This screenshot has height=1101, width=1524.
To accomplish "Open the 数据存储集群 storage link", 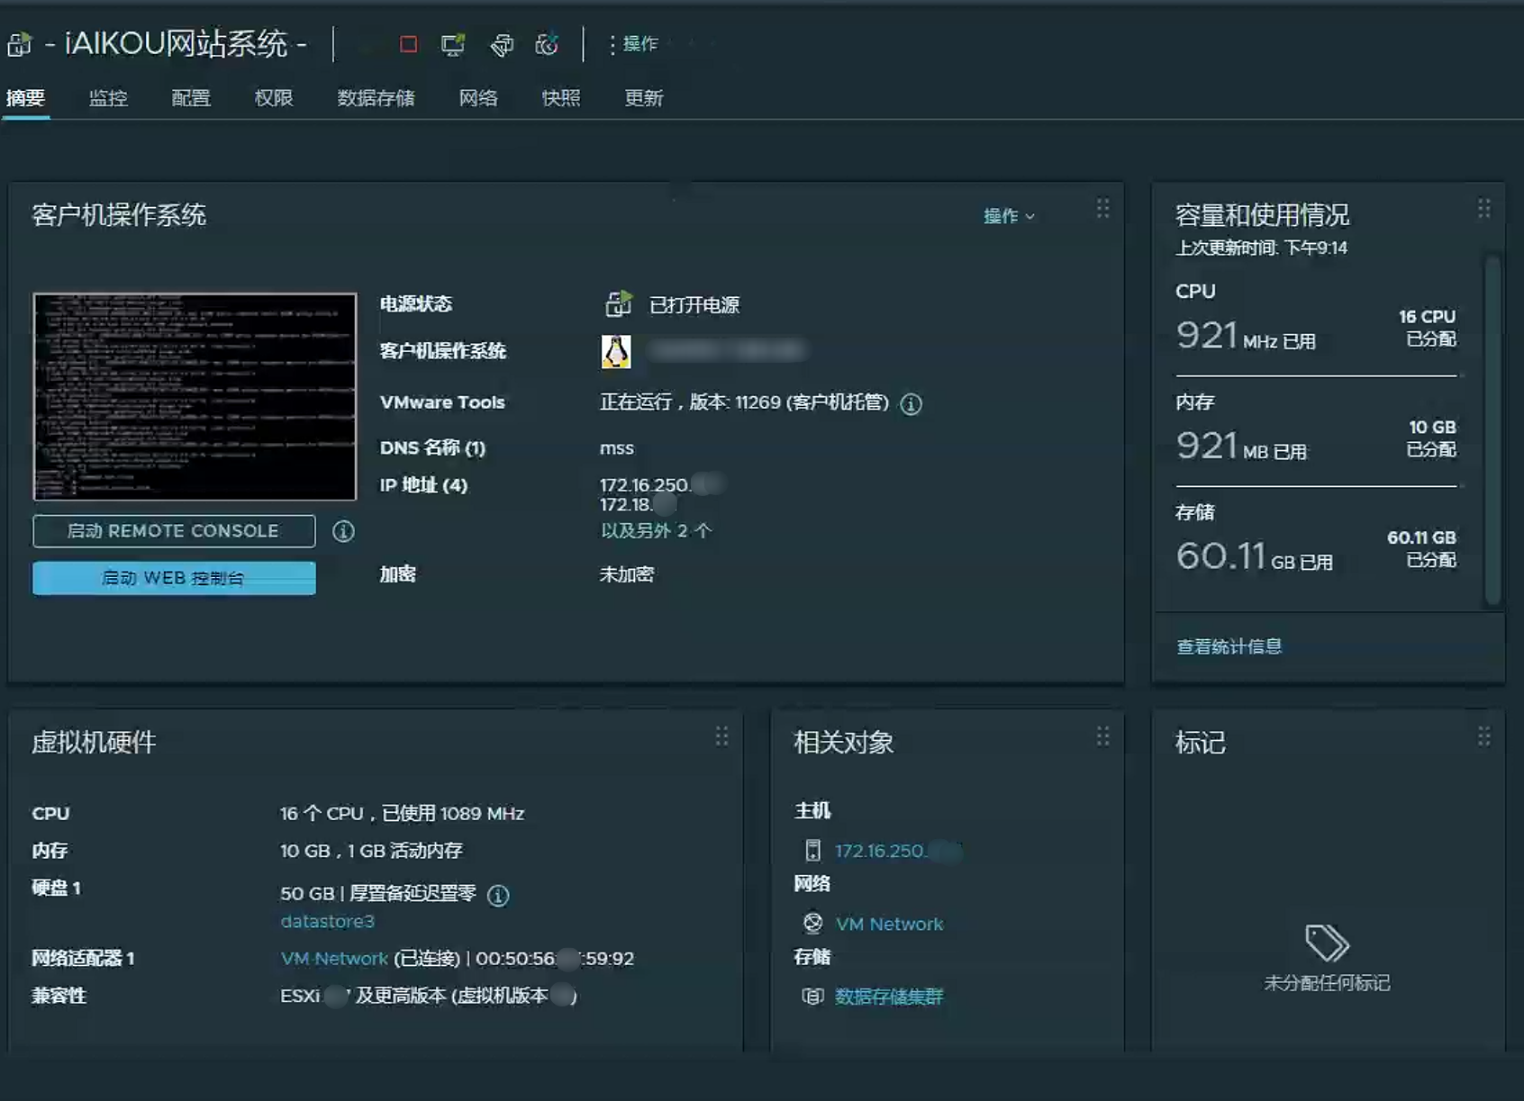I will pyautogui.click(x=890, y=996).
